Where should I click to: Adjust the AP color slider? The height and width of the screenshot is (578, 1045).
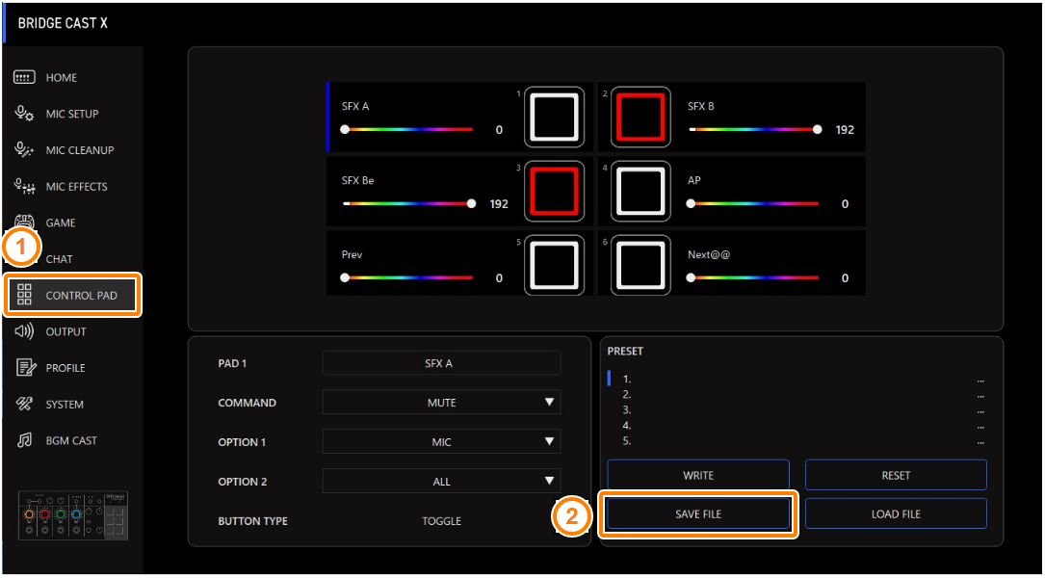(754, 203)
